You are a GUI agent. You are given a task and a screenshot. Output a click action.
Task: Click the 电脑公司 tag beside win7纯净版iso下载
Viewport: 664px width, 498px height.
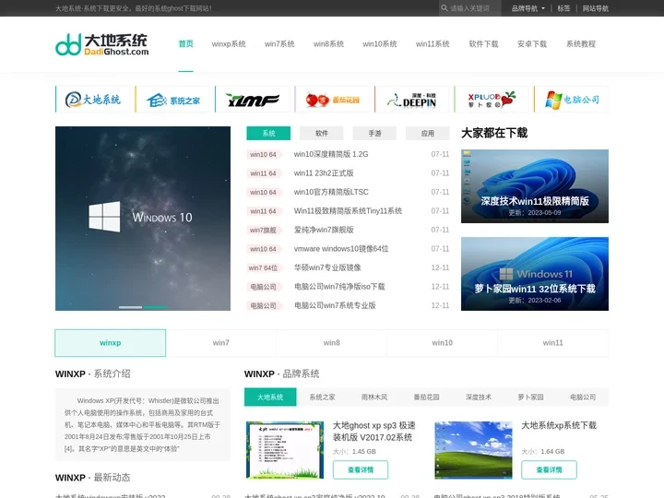point(263,287)
